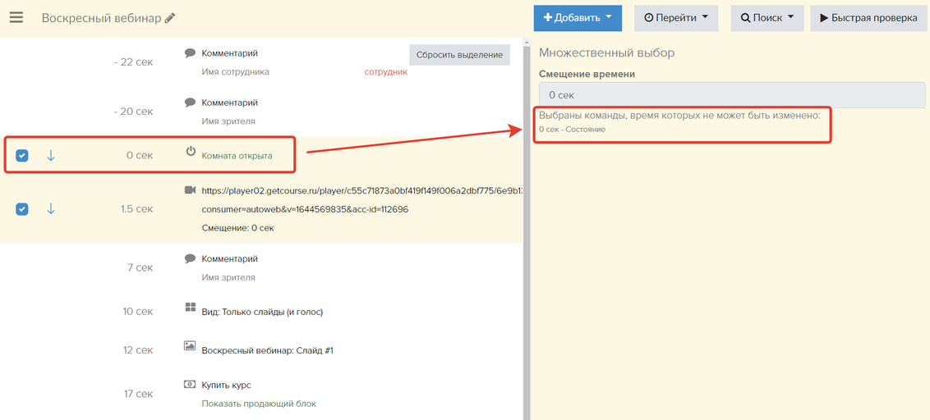930x420 pixels.
Task: Click the pencil icon beside webinar title
Action: (x=170, y=18)
